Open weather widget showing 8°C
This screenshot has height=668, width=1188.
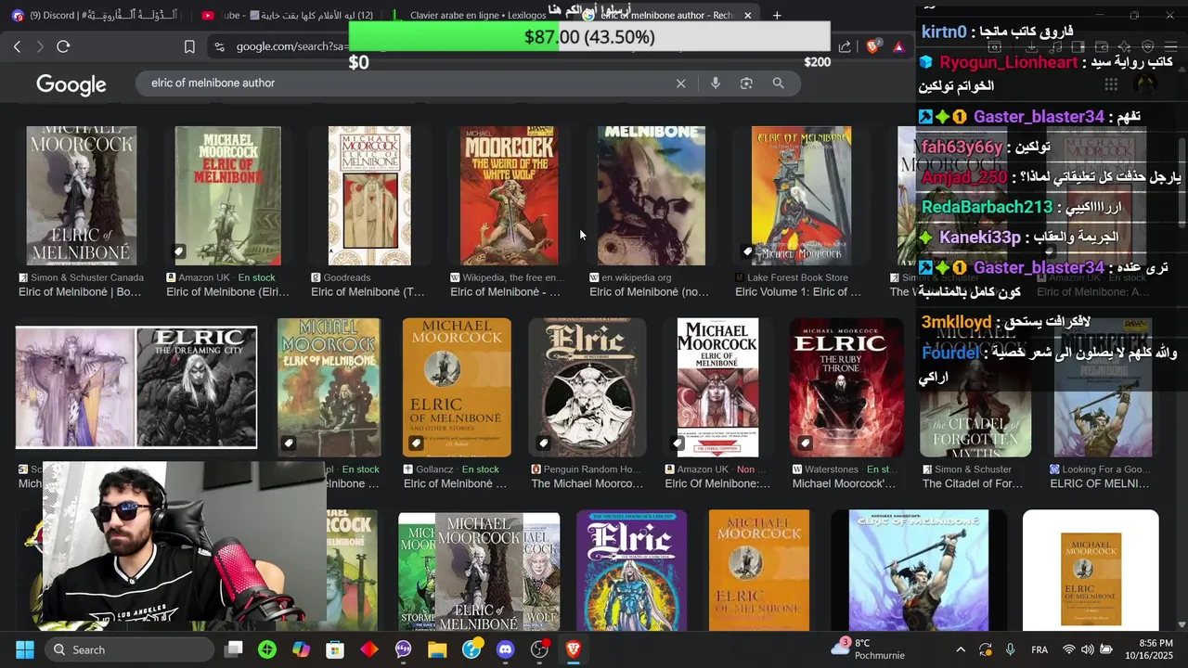[x=868, y=649]
